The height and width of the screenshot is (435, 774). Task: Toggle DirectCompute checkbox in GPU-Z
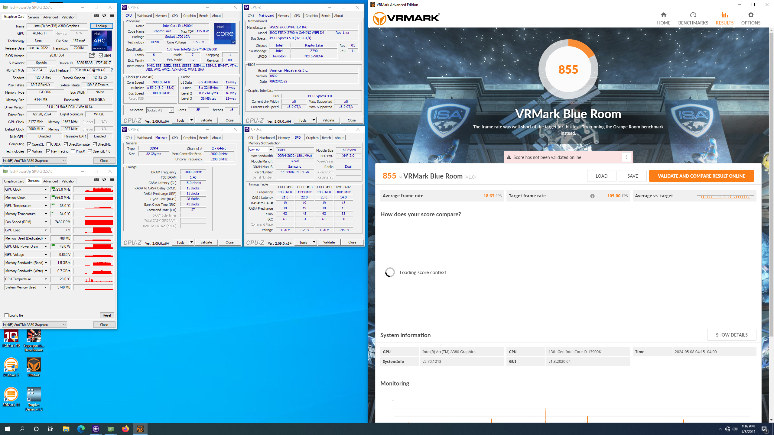point(66,144)
